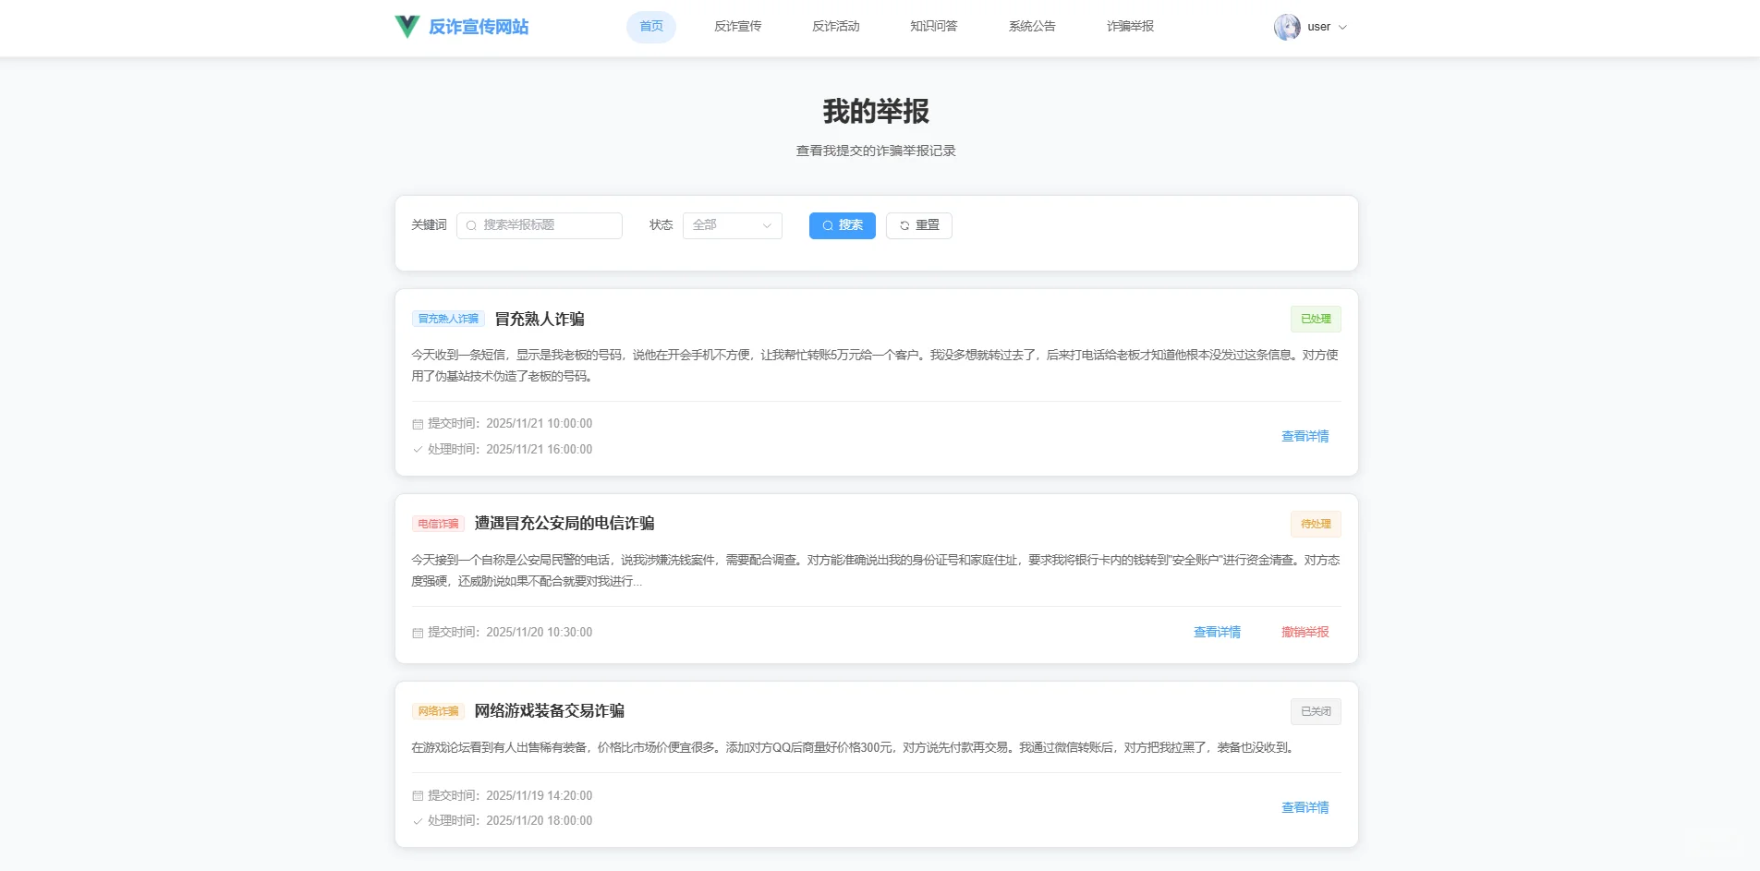Screen dimensions: 1760x871
Task: Click 撤销举报 on the pending telecom fraud report
Action: [1305, 633]
